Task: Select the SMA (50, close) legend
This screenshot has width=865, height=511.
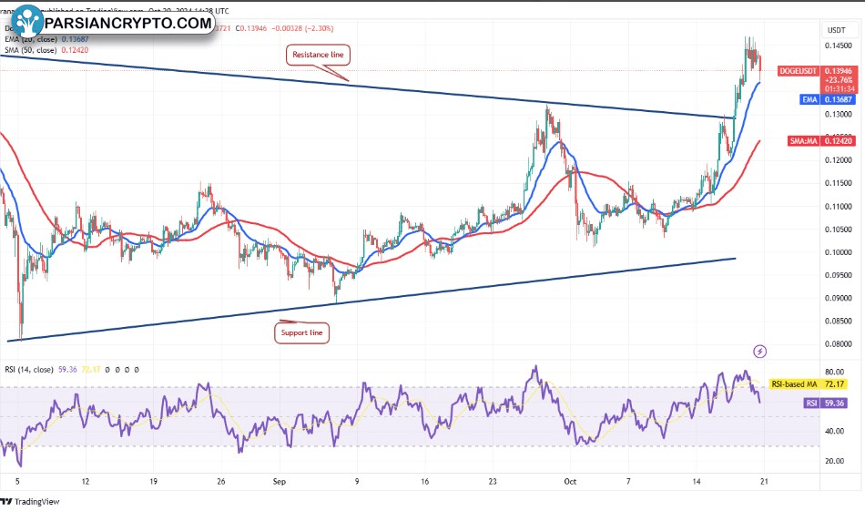Action: tap(30, 50)
